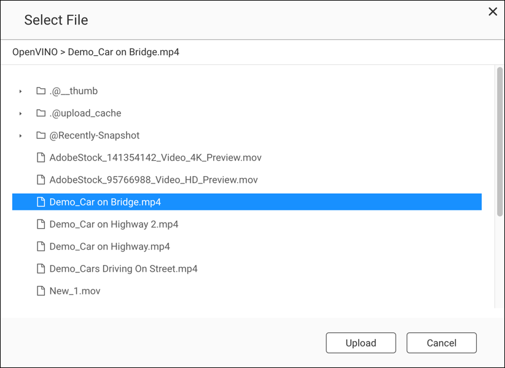The image size is (505, 368).
Task: Select AdobeStock_141354142_Video_4K_Preview.mov file name
Action: (155, 158)
